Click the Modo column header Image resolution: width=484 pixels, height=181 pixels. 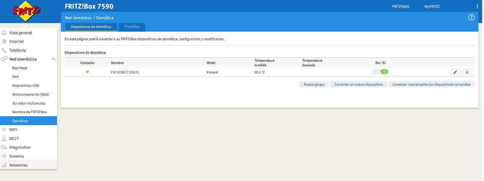(211, 63)
